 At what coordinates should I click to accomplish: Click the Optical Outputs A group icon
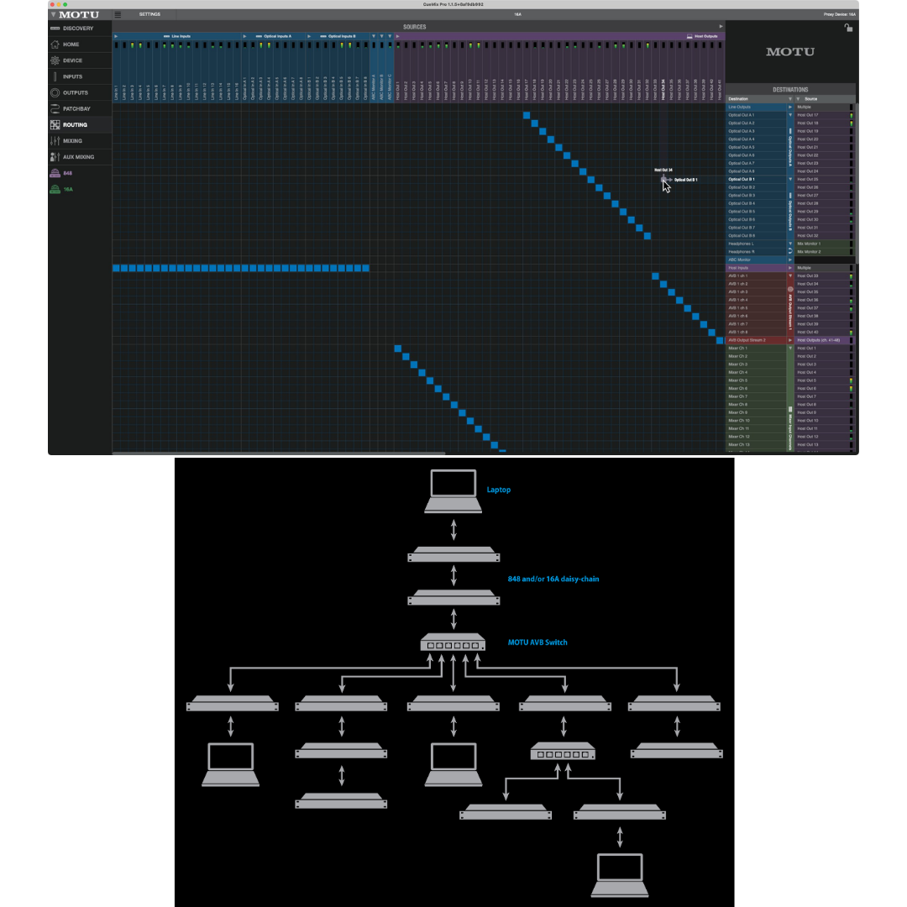click(x=790, y=131)
